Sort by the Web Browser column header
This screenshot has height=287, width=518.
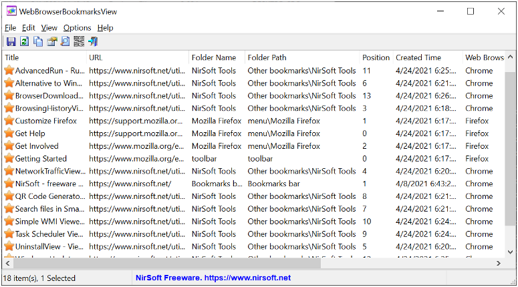coord(484,57)
